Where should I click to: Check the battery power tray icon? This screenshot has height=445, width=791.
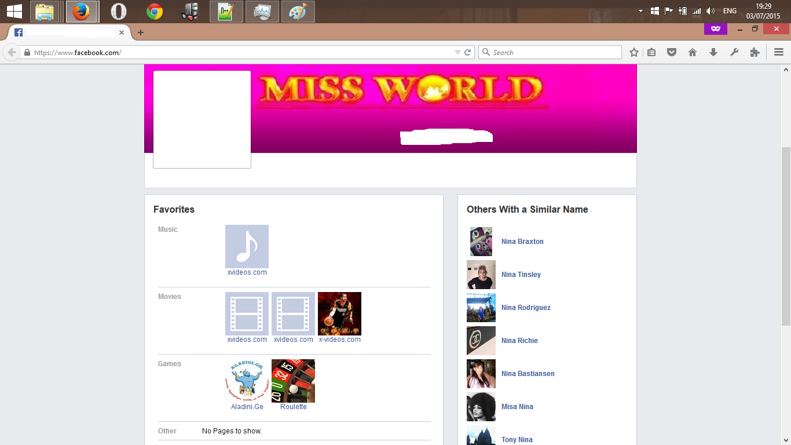click(683, 11)
